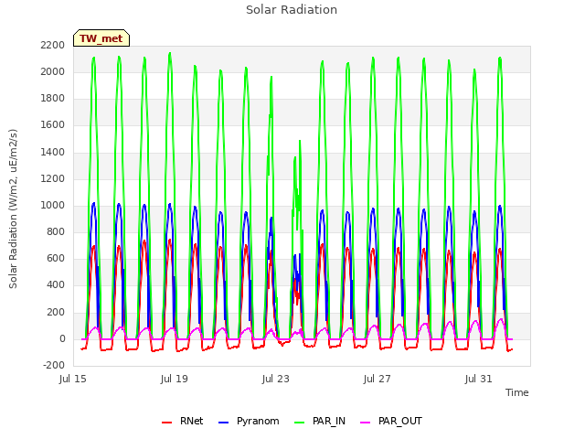Click the magenta PAR_OUT legend swatch
The width and height of the screenshot is (585, 439).
(x=366, y=423)
